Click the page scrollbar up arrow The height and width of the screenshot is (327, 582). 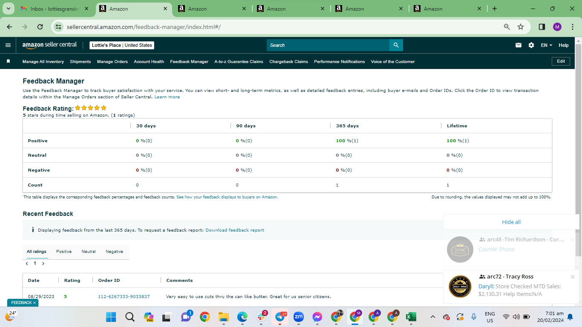coord(579,41)
